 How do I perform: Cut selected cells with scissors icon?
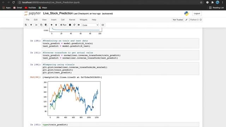click(x=36, y=25)
